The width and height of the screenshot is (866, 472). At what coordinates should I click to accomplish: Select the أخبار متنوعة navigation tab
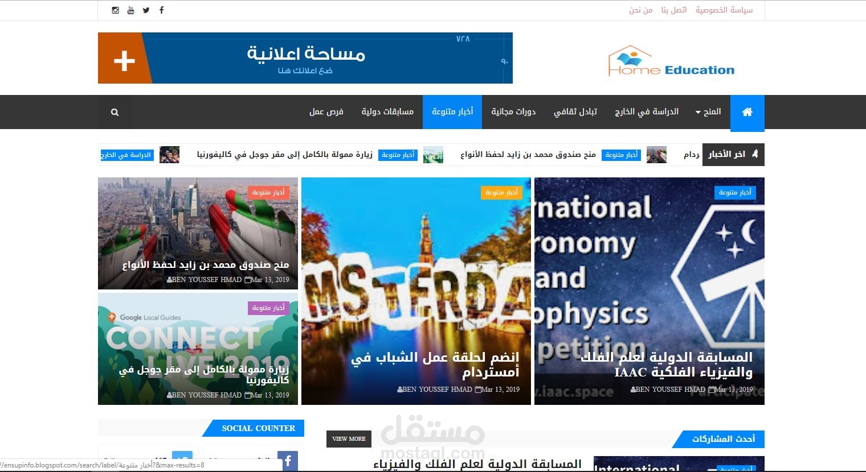point(452,111)
